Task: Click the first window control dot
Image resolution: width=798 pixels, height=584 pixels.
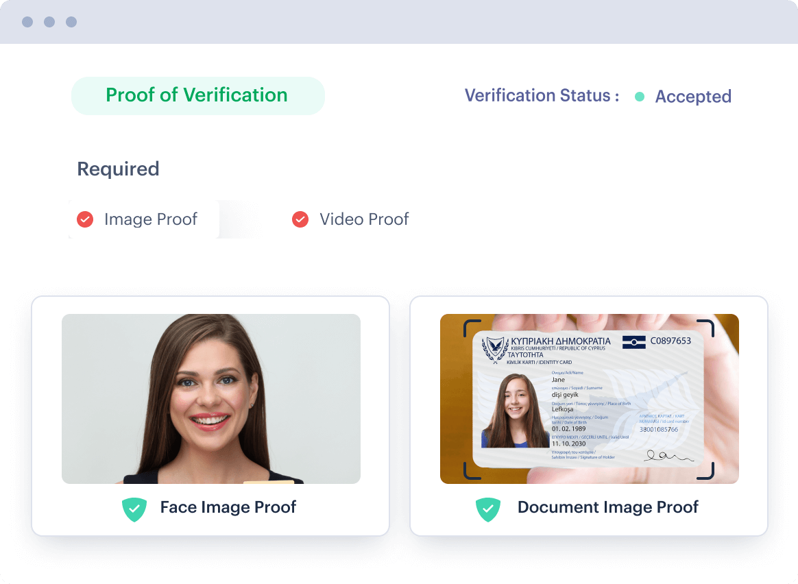Action: (x=27, y=22)
